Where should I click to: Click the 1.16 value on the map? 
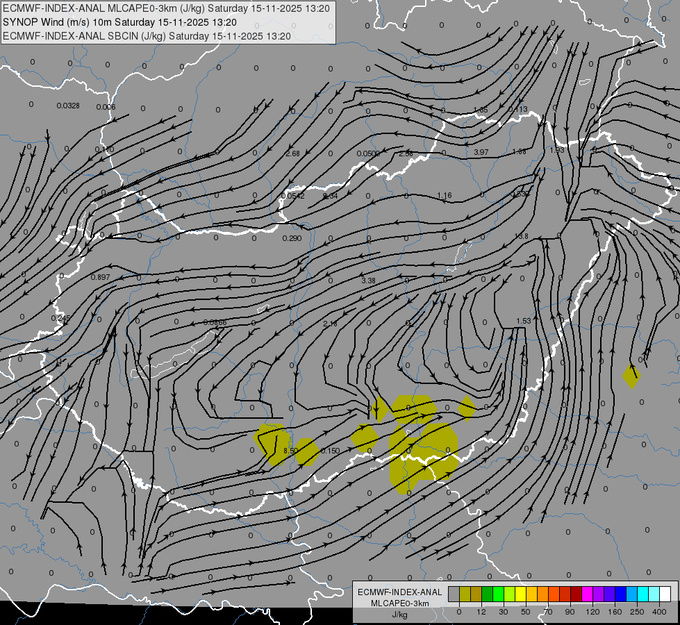point(445,196)
